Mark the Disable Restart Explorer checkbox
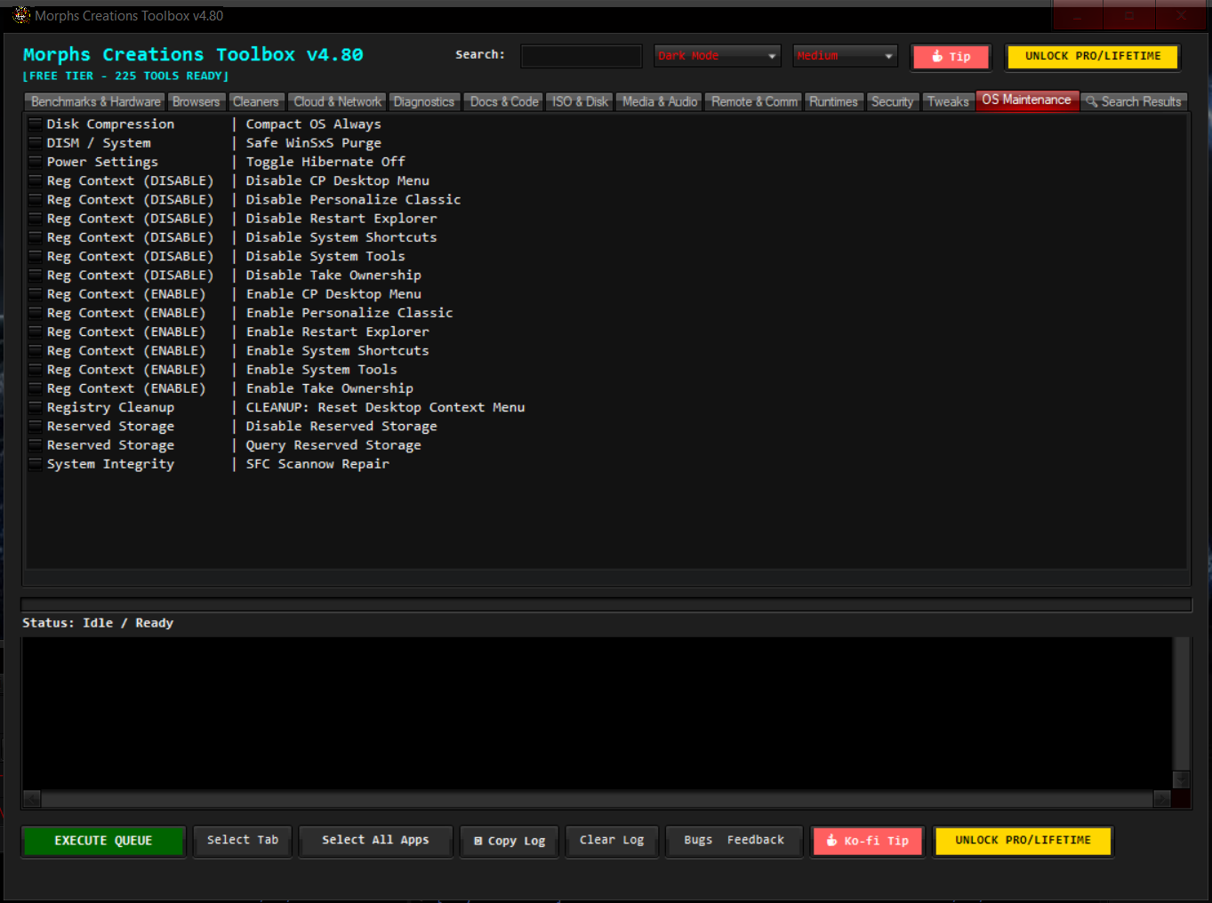Viewport: 1212px width, 903px height. [x=36, y=218]
